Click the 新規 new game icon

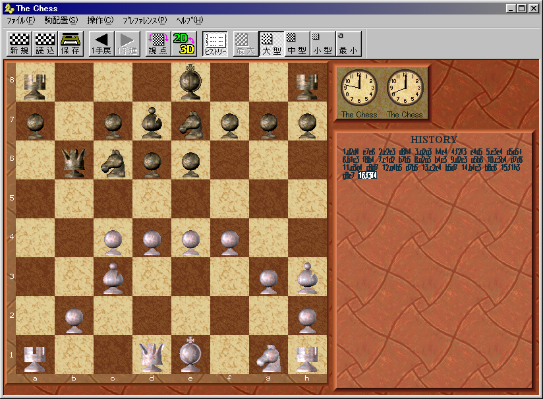pyautogui.click(x=19, y=44)
